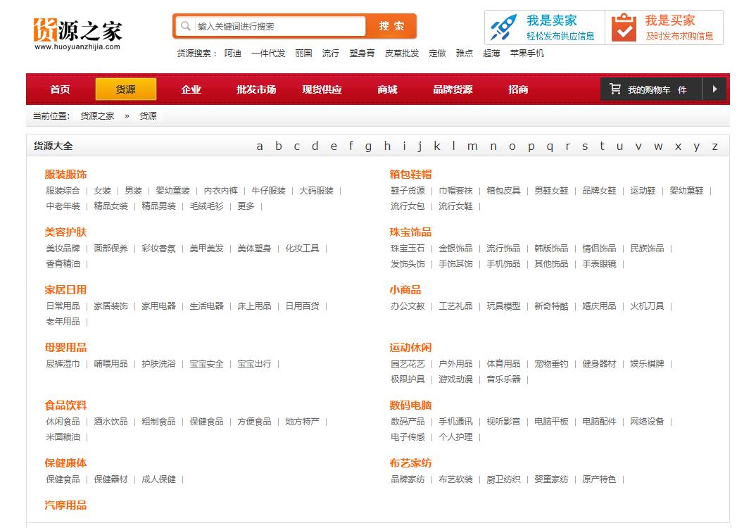744x528 pixels.
Task: Open the 数码产品 link
Action: pyautogui.click(x=406, y=421)
